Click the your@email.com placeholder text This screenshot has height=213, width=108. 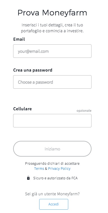[33, 51]
